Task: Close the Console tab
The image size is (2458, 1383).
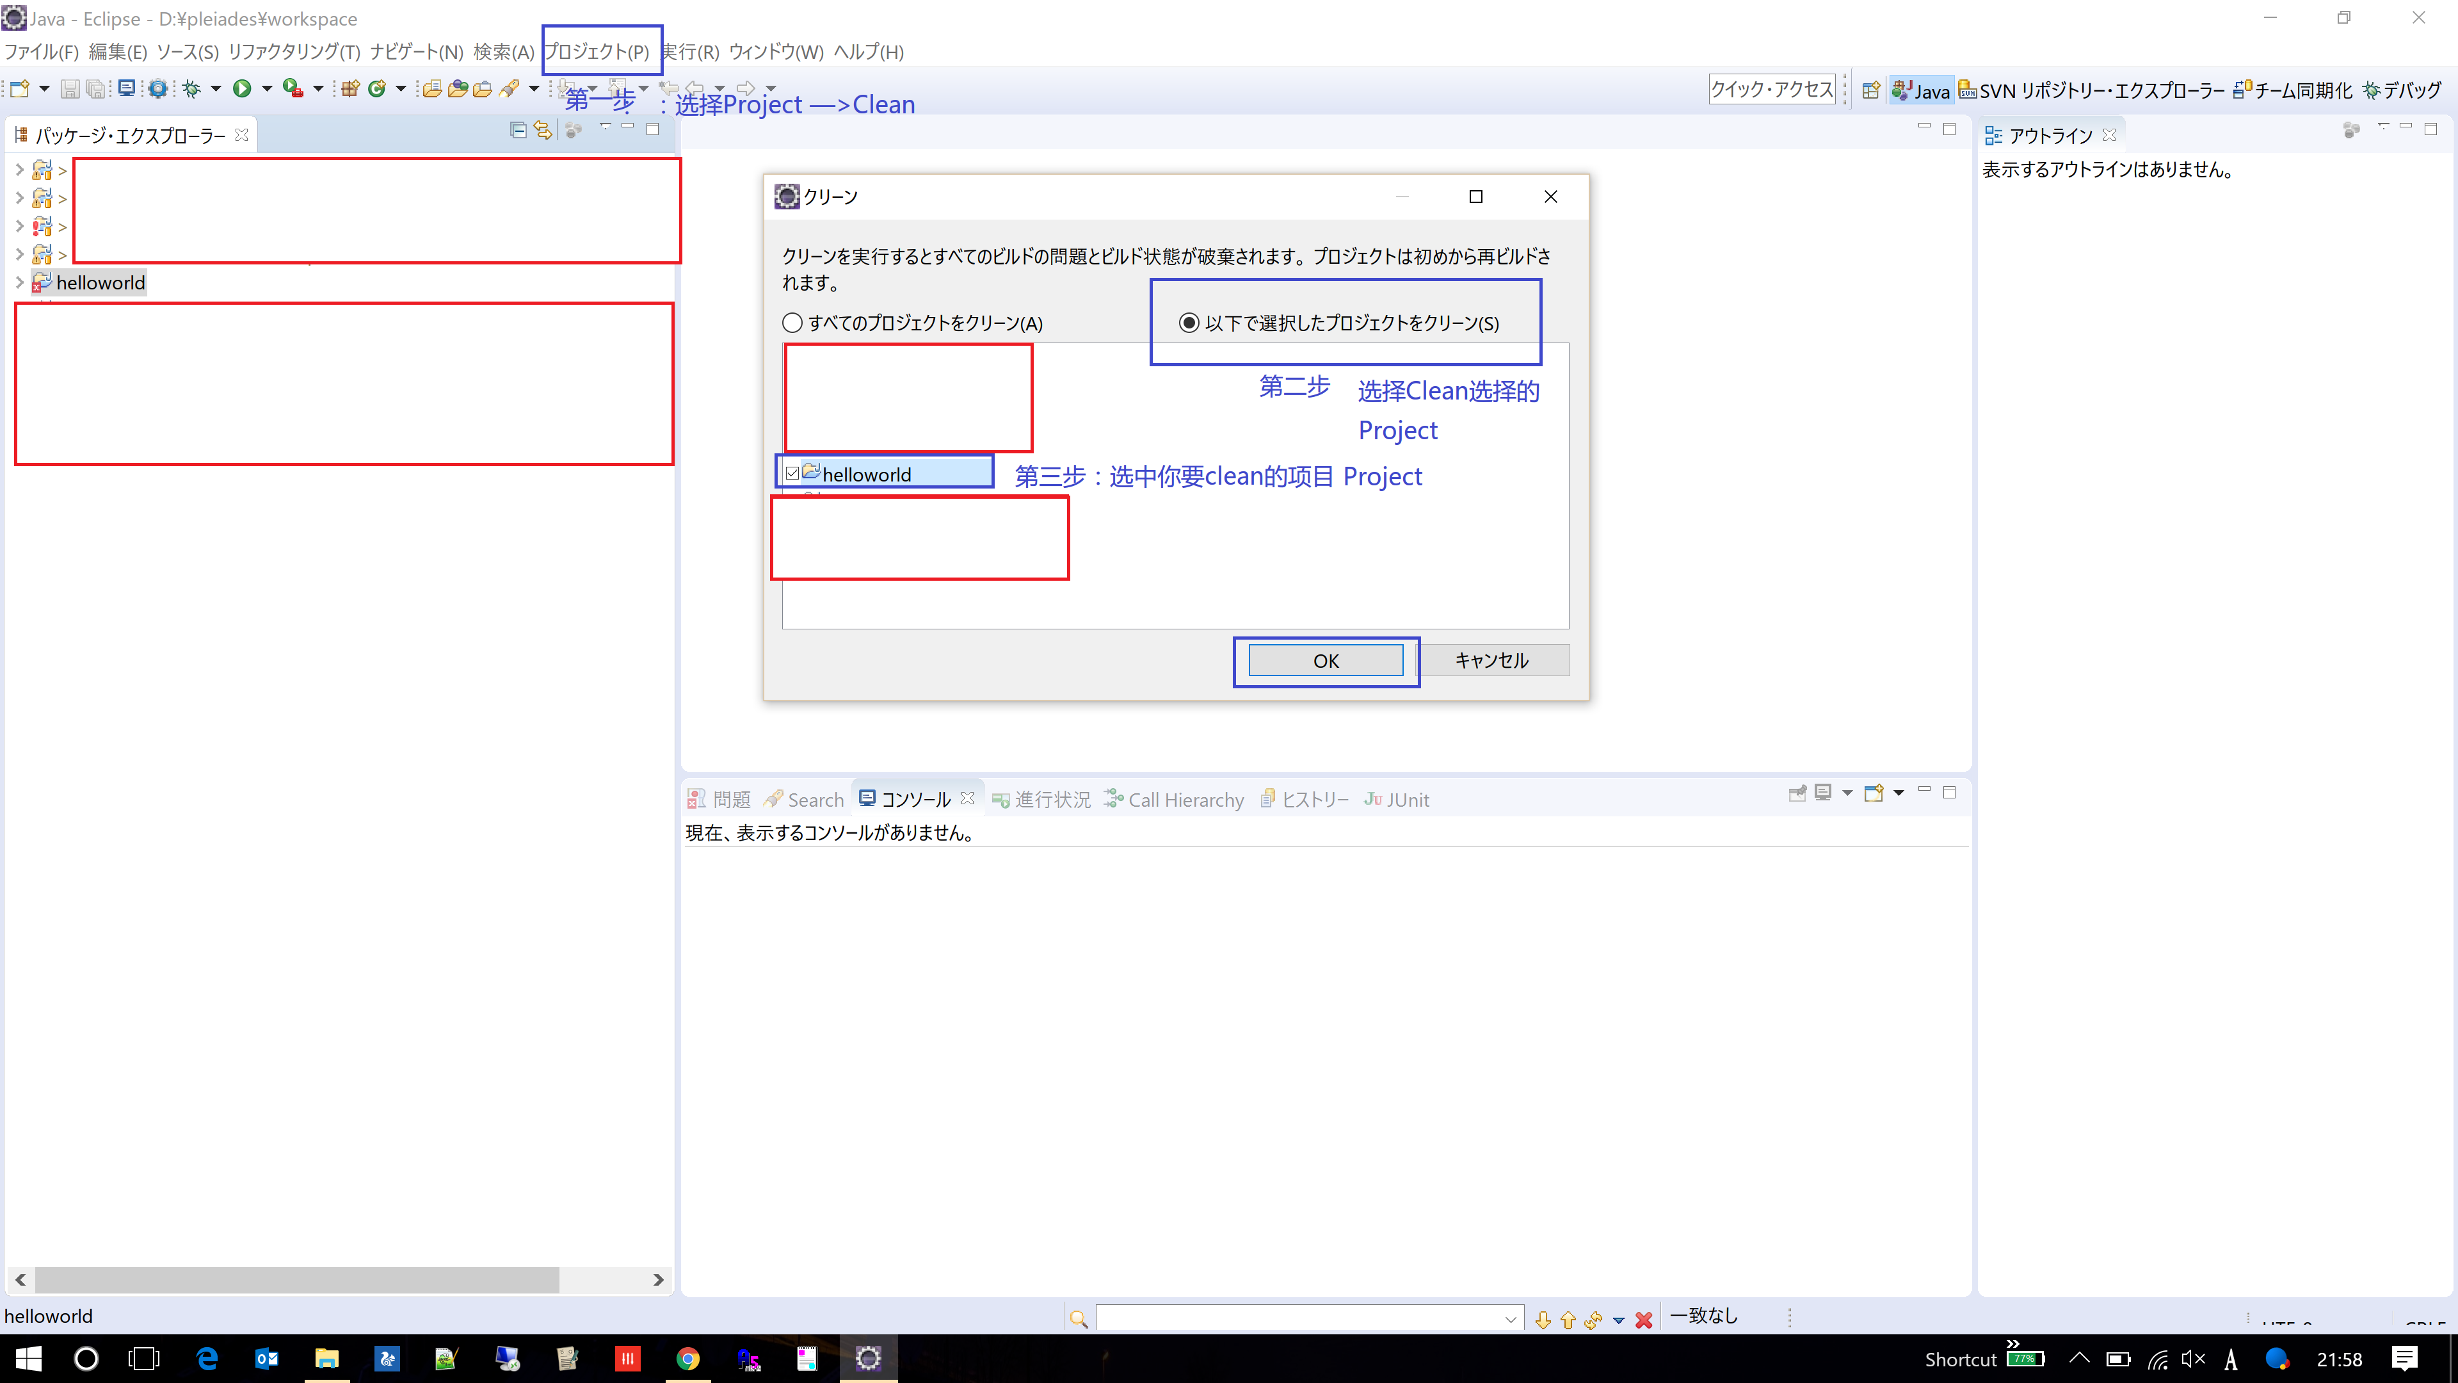Action: coord(968,798)
